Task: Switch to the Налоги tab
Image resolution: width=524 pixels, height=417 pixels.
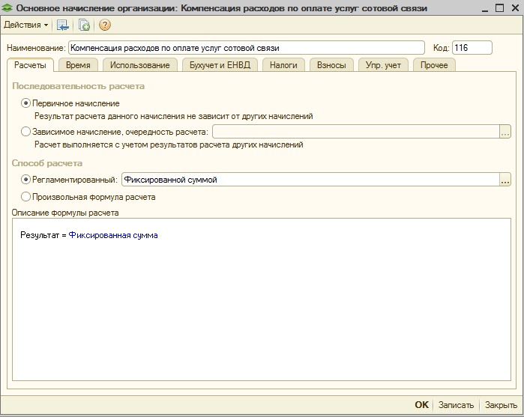Action: click(283, 65)
